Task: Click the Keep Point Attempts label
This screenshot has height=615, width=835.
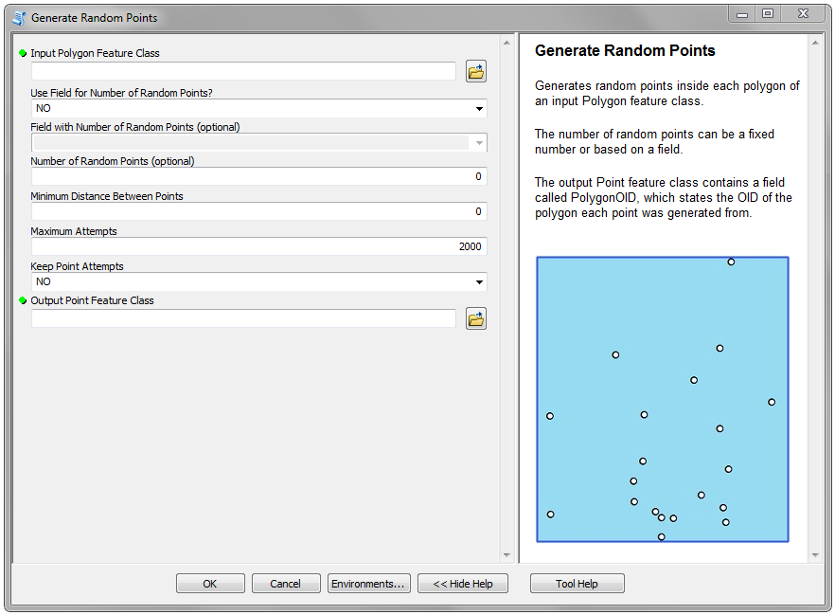Action: pos(77,266)
